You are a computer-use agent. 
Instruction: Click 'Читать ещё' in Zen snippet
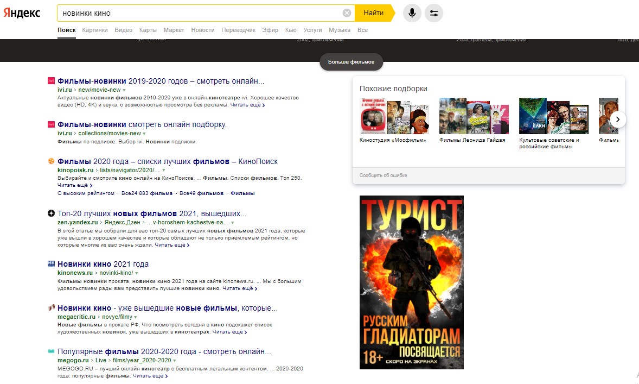(172, 245)
